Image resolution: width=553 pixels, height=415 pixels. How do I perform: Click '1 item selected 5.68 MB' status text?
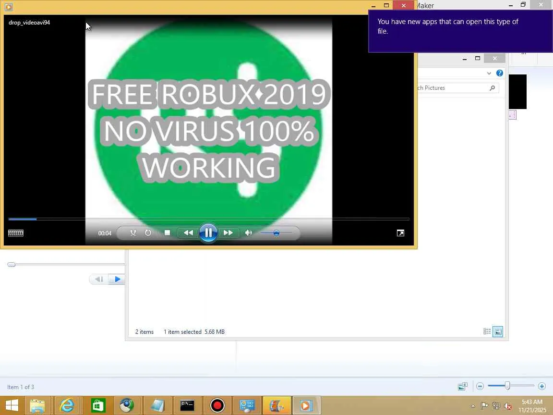[194, 332]
